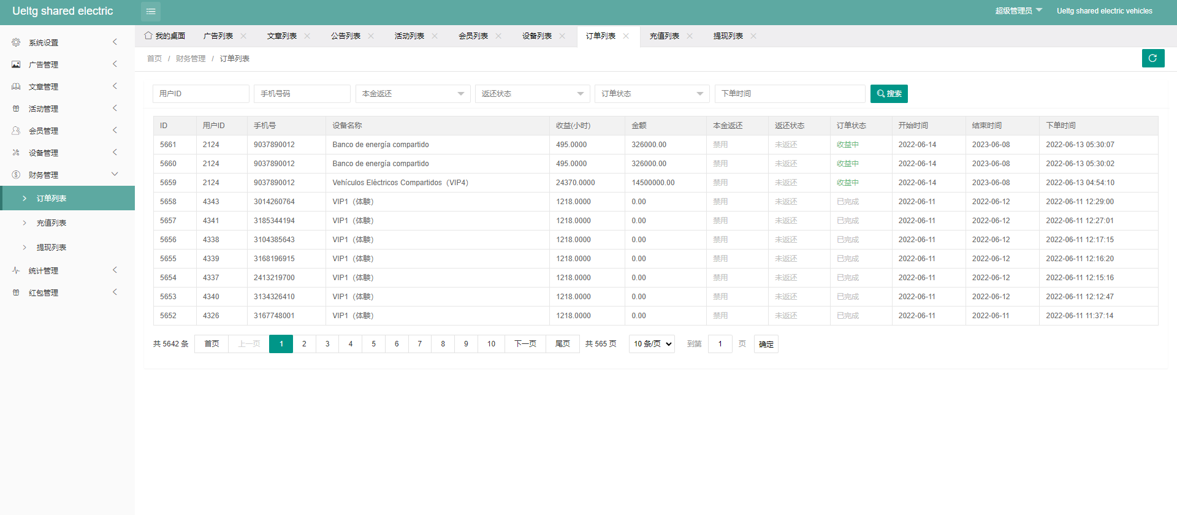The width and height of the screenshot is (1177, 515).
Task: Switch to the 充值列表 tab
Action: [665, 36]
